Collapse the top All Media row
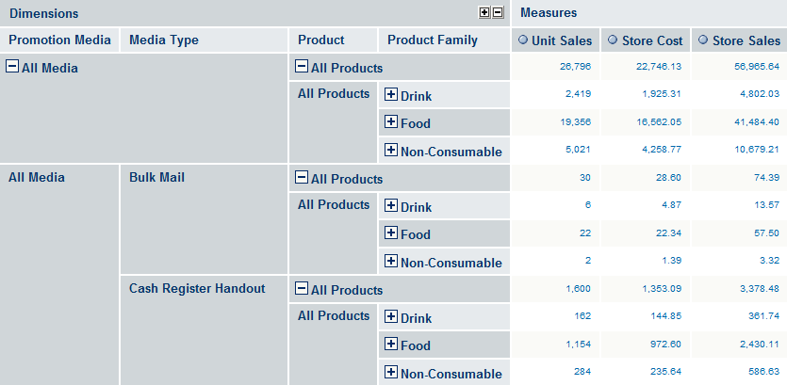Image resolution: width=787 pixels, height=385 pixels. (12, 66)
